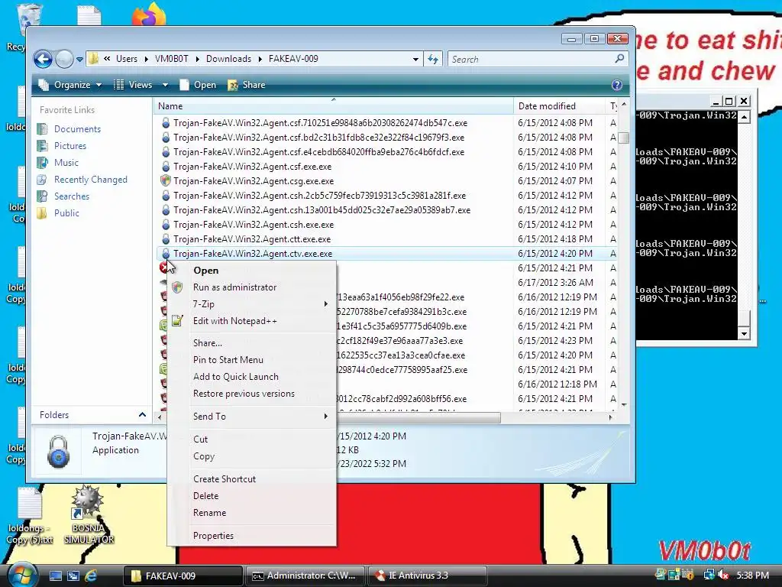Select Open in the context menu

pyautogui.click(x=252, y=270)
